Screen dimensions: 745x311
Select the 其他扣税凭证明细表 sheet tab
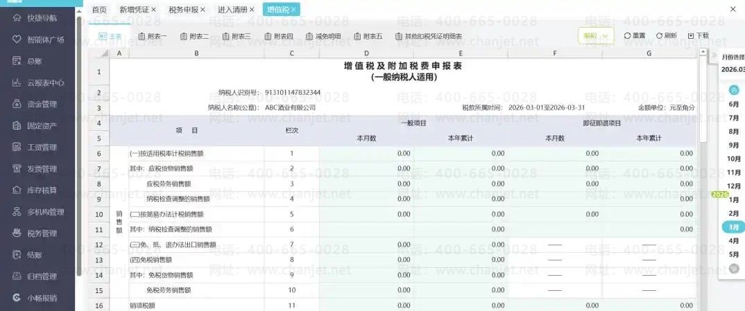[429, 36]
